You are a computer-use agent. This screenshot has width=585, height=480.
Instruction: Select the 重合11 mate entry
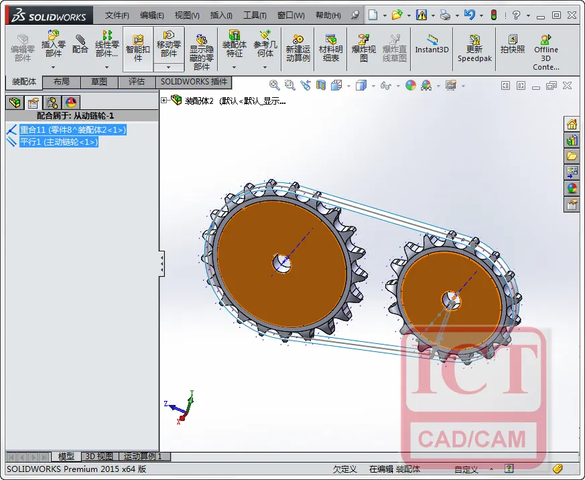tap(73, 129)
